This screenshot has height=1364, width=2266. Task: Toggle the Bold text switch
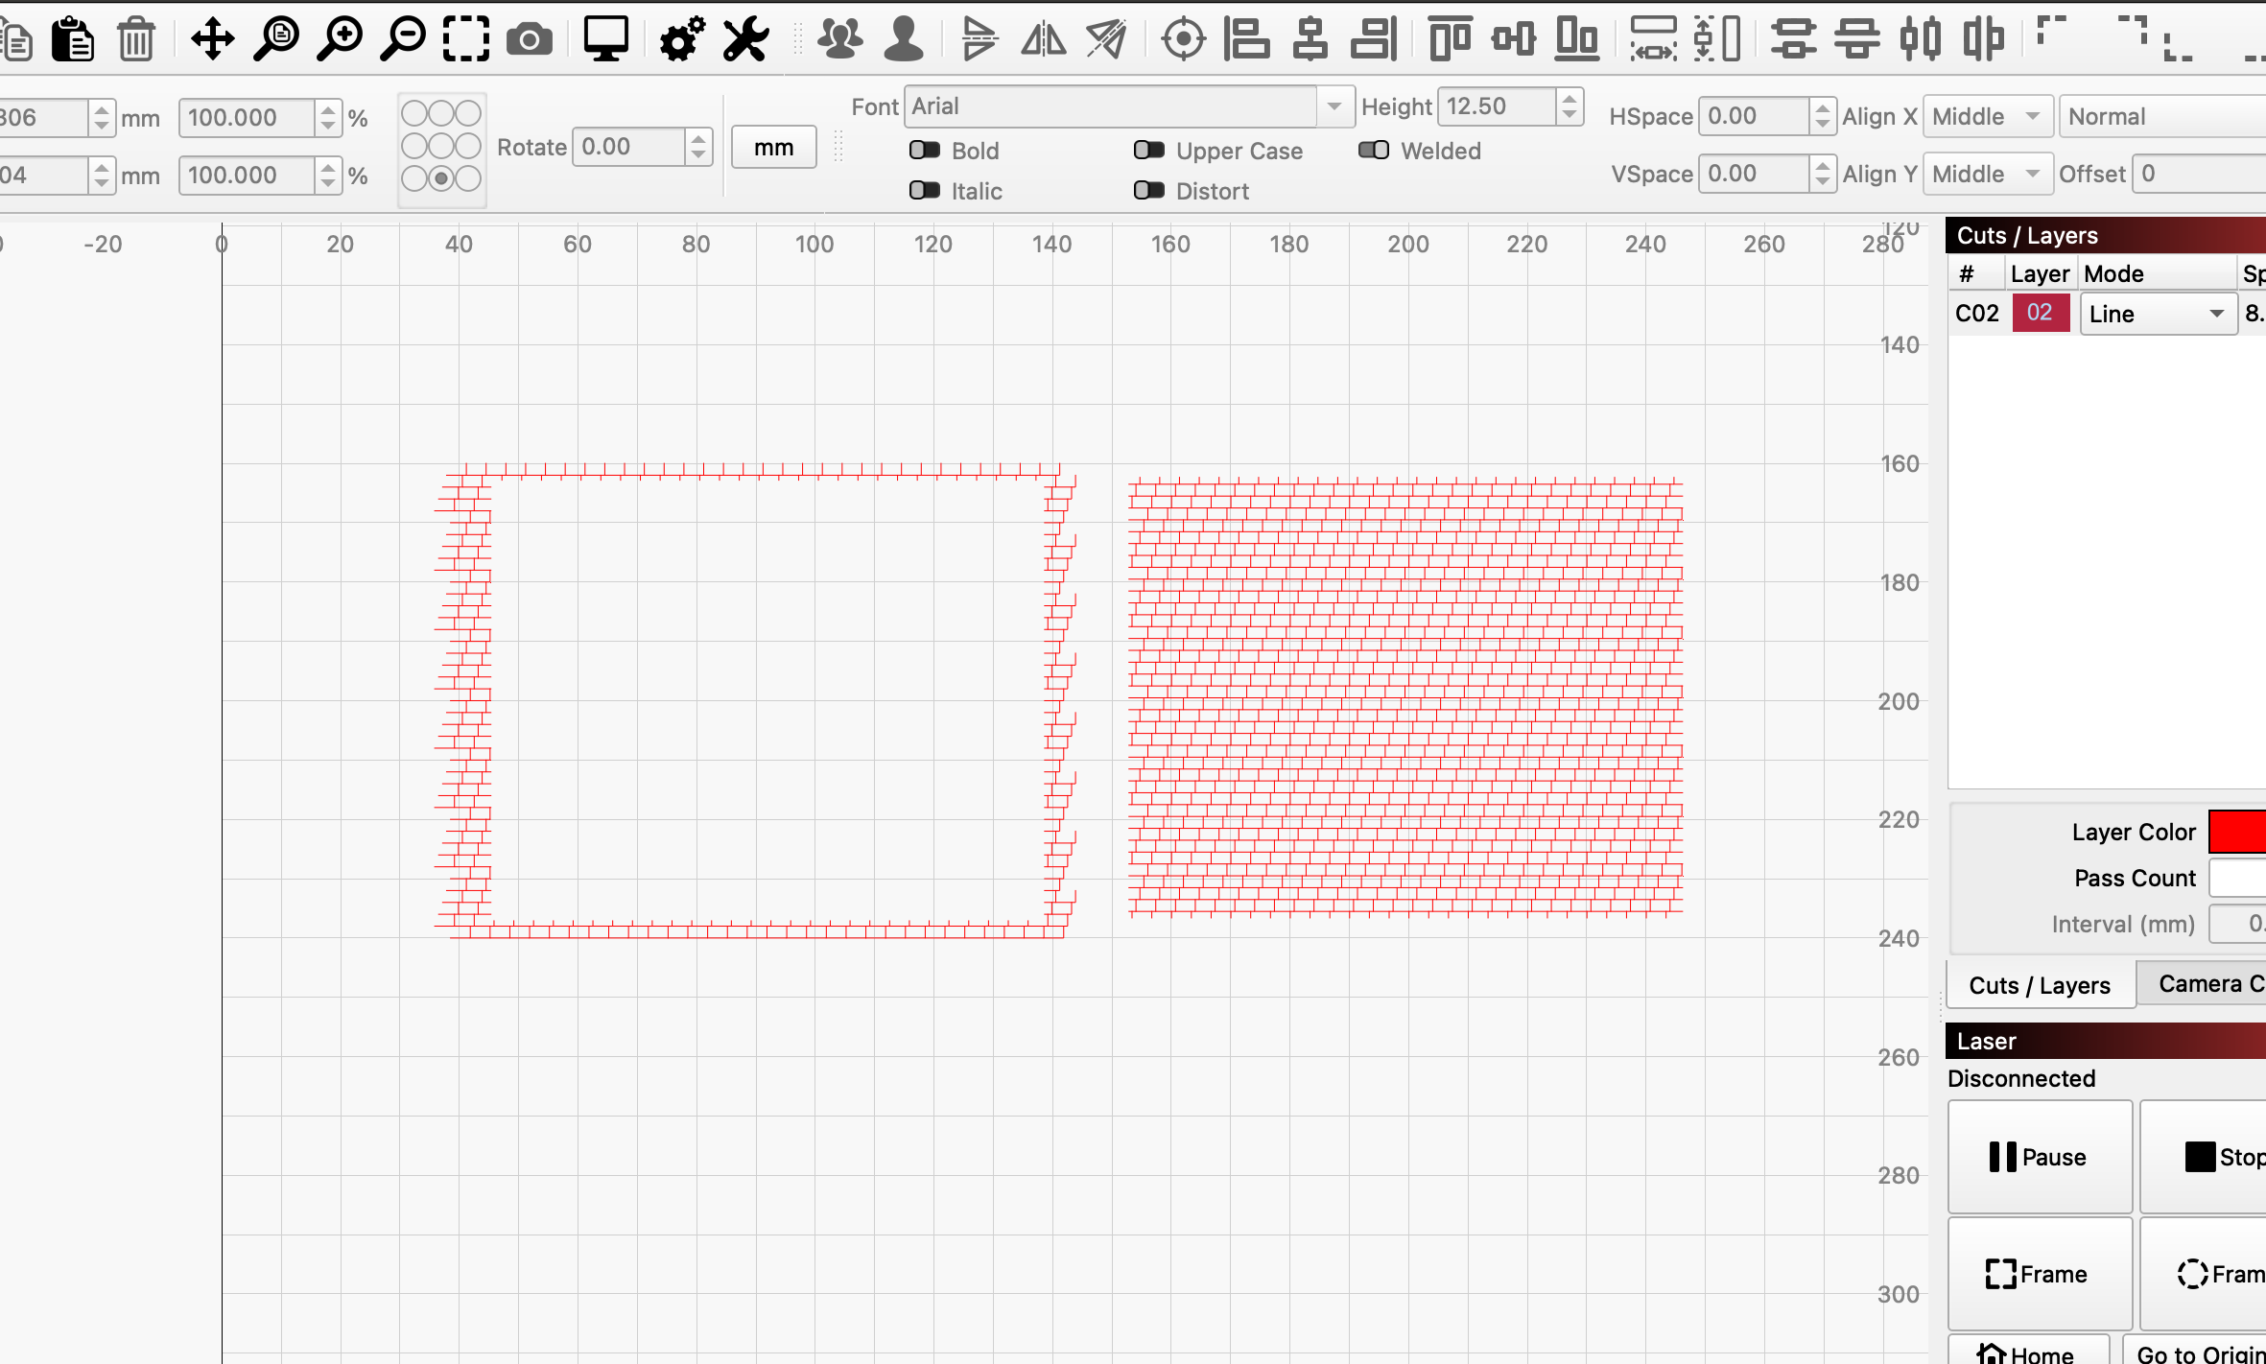(x=925, y=151)
